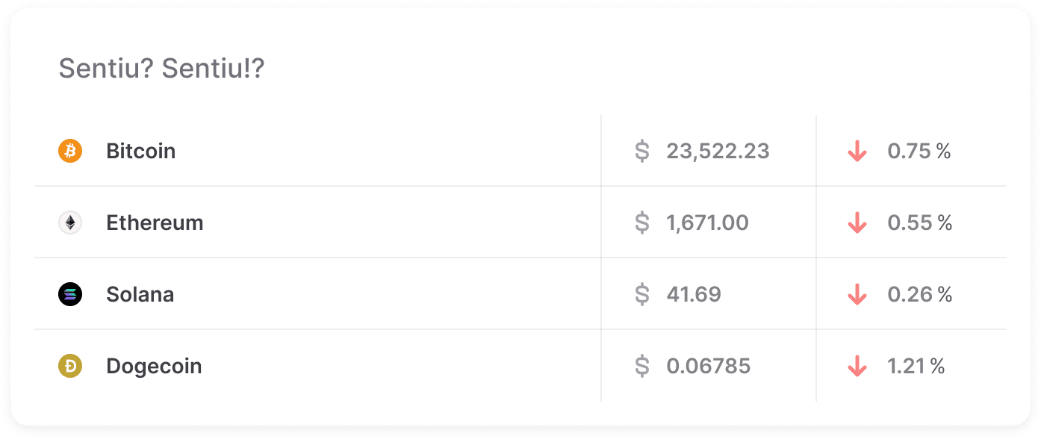Select the Solana logo icon

[69, 294]
